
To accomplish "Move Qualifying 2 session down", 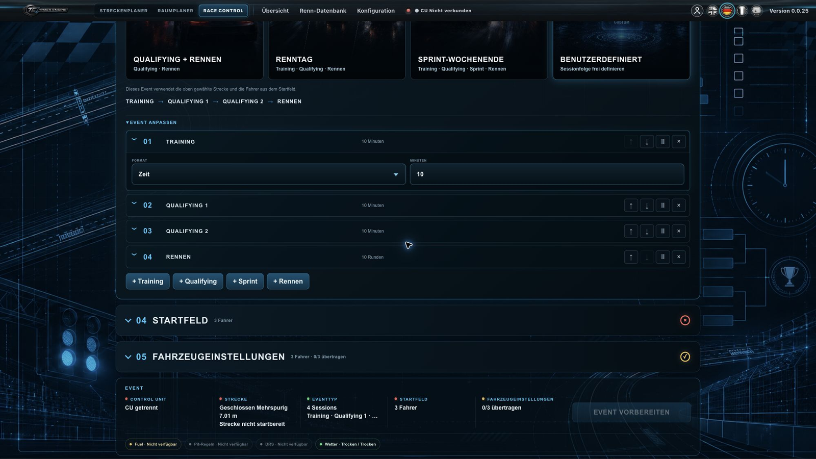I will click(x=647, y=232).
